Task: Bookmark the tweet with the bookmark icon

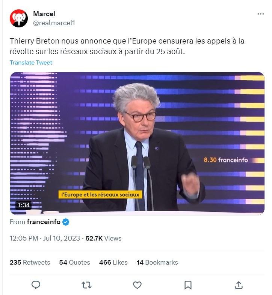Action: point(188,285)
